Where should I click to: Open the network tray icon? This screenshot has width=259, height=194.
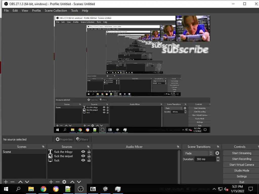pyautogui.click(x=220, y=189)
